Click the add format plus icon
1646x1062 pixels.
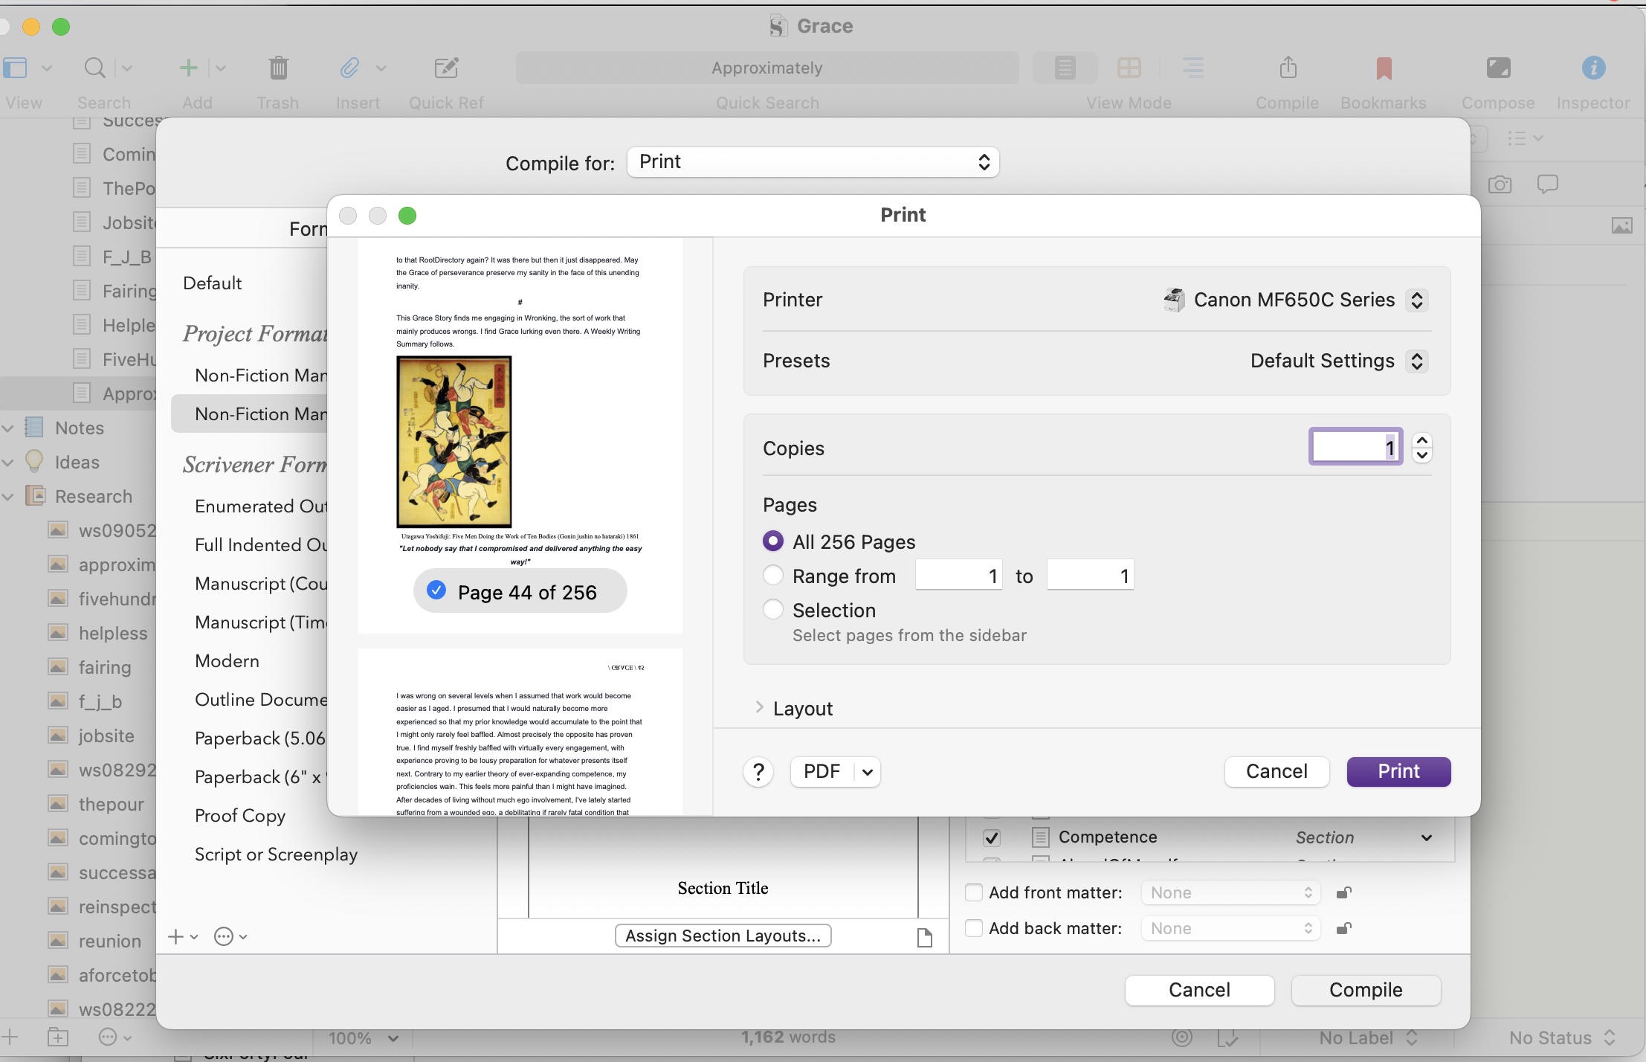pos(175,936)
